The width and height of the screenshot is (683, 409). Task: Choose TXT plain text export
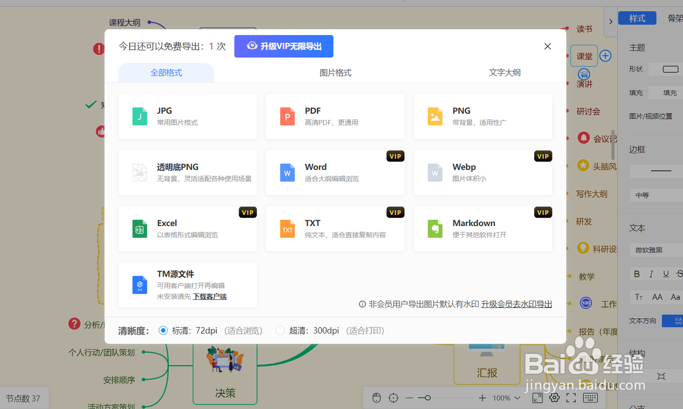[x=335, y=229]
